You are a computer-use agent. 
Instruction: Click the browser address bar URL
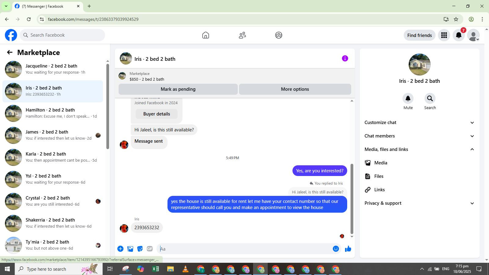pyautogui.click(x=93, y=19)
